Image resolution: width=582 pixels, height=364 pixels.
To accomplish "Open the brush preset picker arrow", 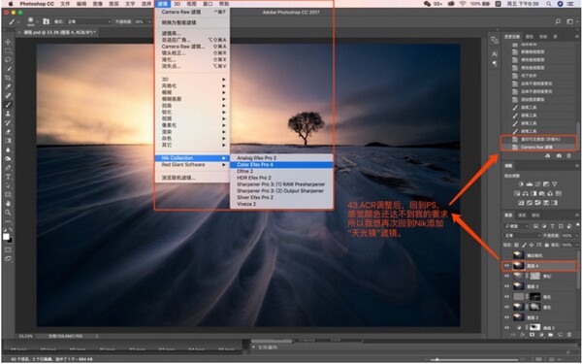I will point(38,22).
